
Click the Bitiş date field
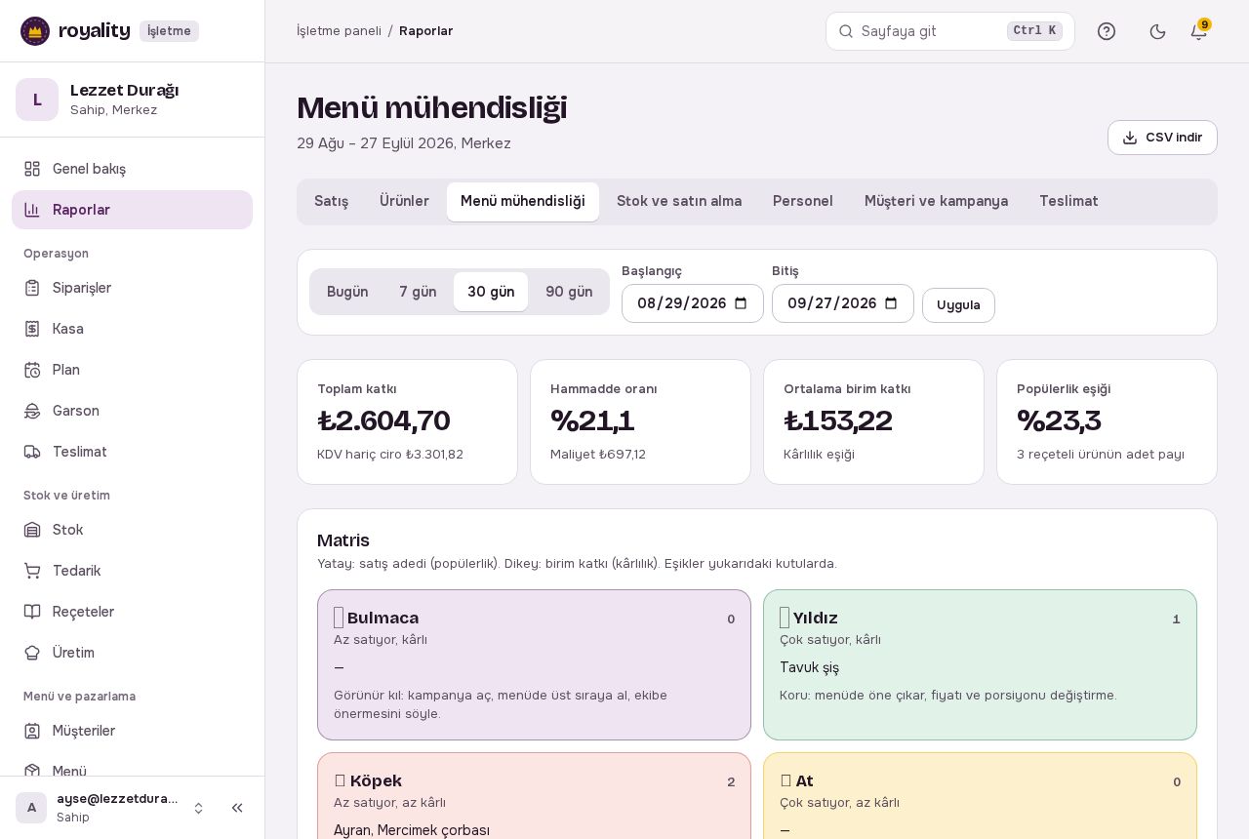[x=843, y=303]
